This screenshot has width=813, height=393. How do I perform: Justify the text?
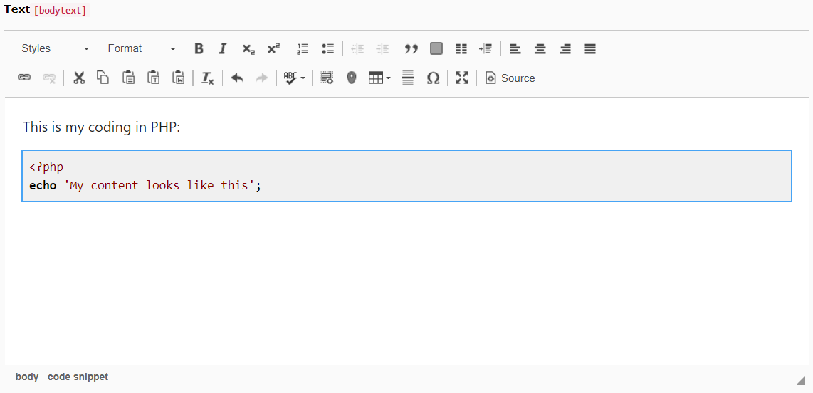tap(590, 48)
